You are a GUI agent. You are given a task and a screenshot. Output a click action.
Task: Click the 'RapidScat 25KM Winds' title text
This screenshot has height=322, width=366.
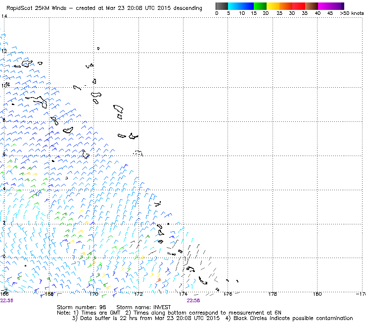point(37,8)
